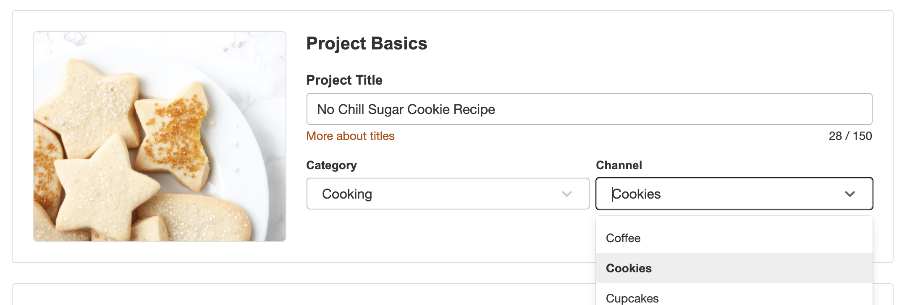
Task: Select the highlighted Cookies option
Action: pyautogui.click(x=629, y=268)
